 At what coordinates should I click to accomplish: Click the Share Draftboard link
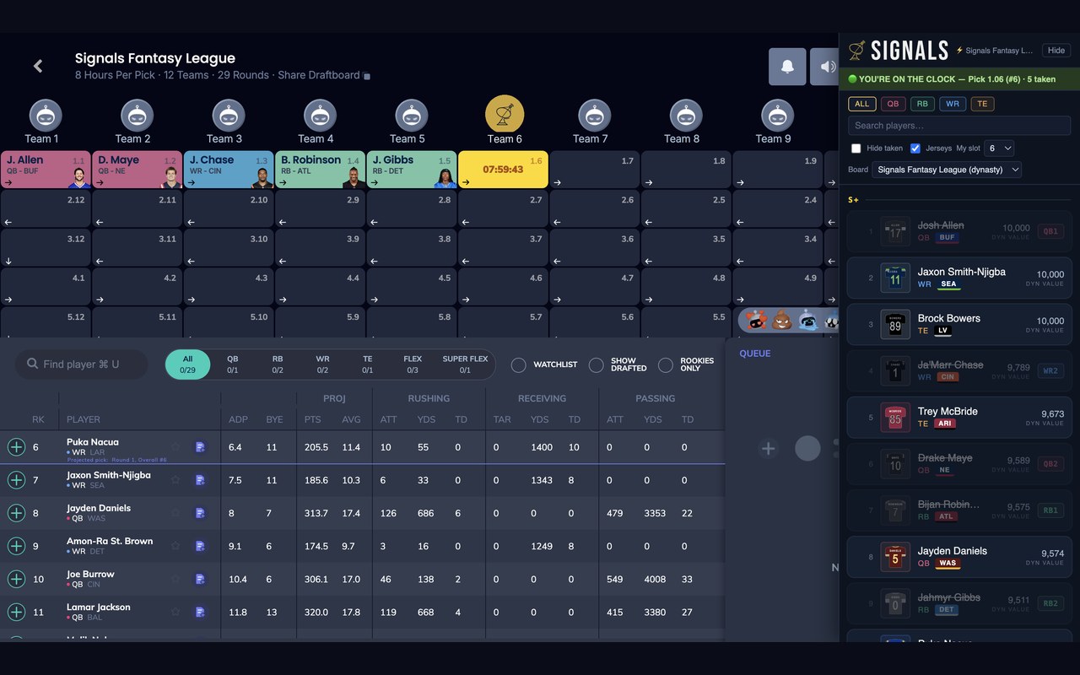point(318,75)
